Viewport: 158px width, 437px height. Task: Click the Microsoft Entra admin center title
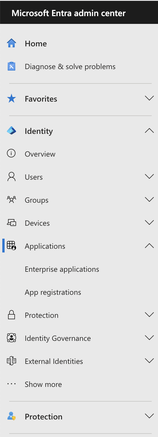click(x=69, y=13)
